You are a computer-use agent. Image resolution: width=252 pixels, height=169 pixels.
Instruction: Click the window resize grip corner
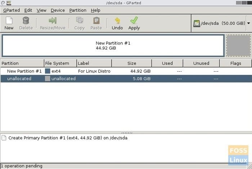click(x=250, y=167)
